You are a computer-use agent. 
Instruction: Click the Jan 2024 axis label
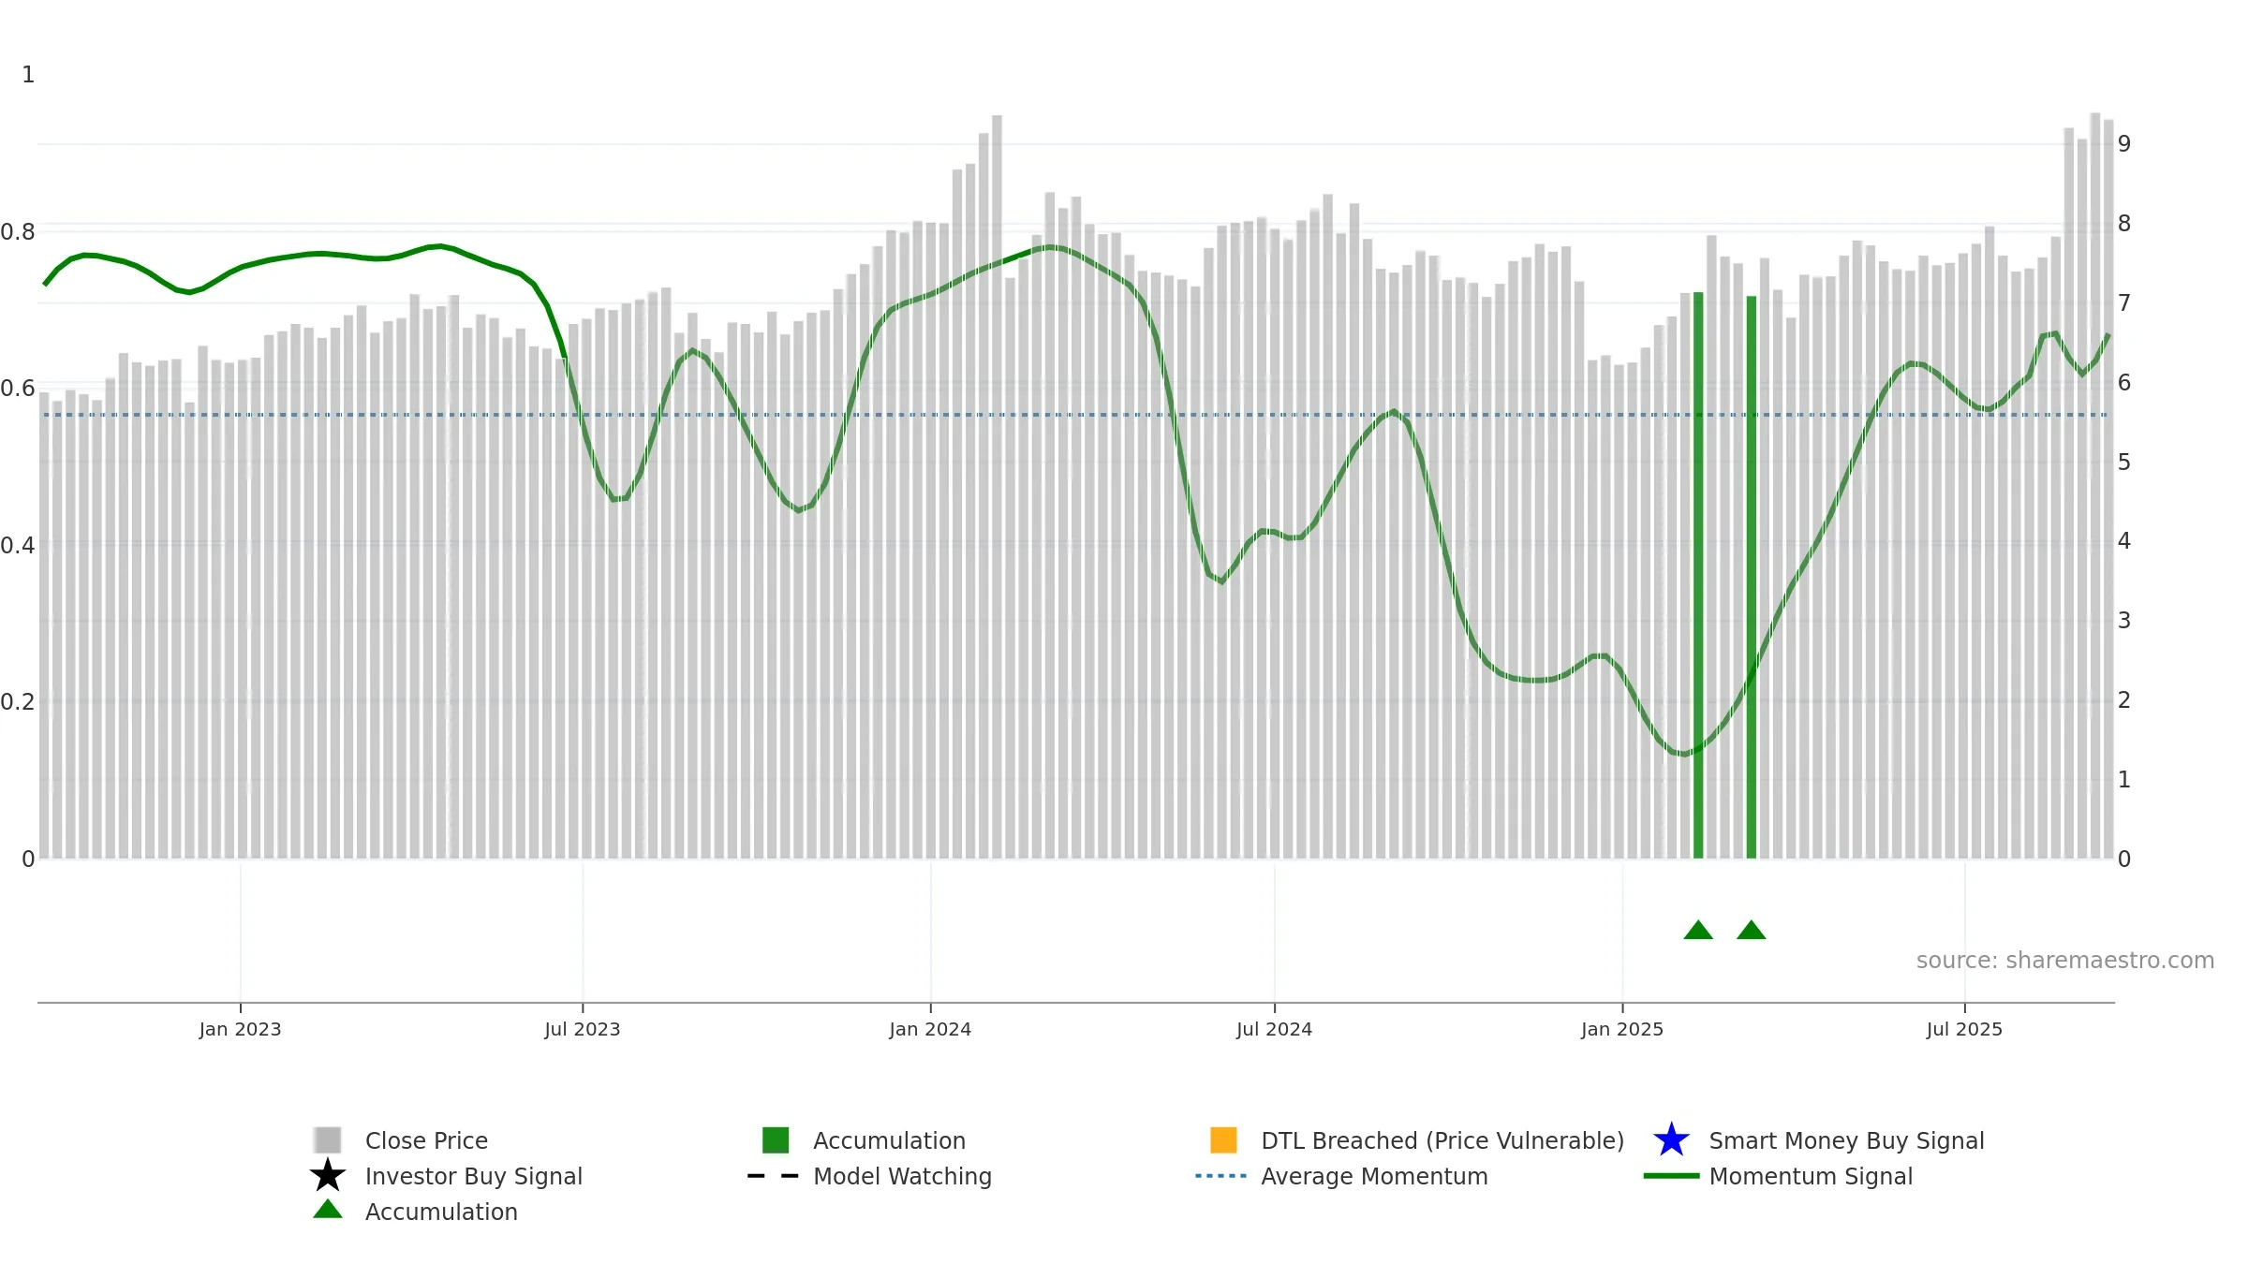point(930,1029)
